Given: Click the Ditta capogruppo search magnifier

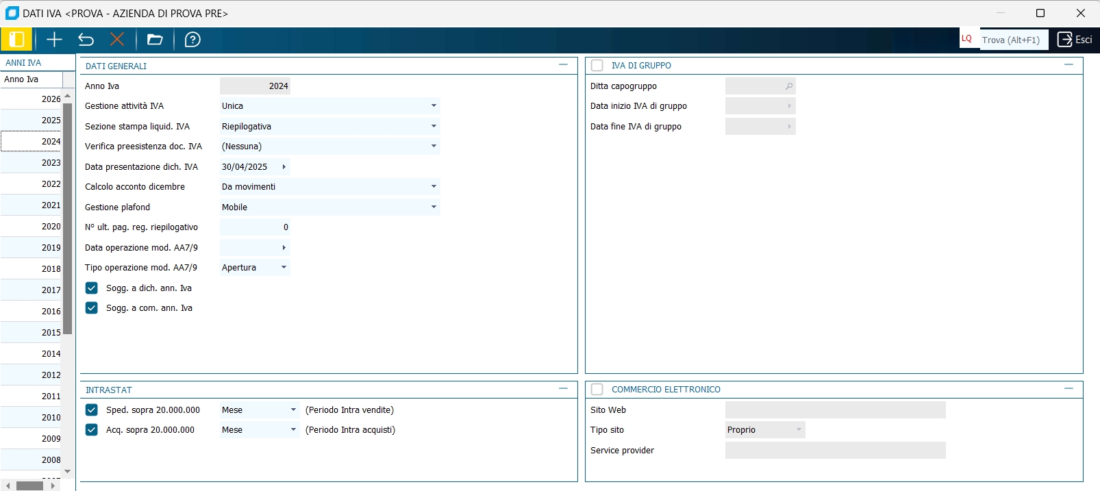Looking at the screenshot, I should tap(789, 86).
